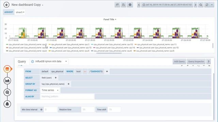The image size is (218, 122).
Task: Open the Panel Title menu
Action: 110,19
